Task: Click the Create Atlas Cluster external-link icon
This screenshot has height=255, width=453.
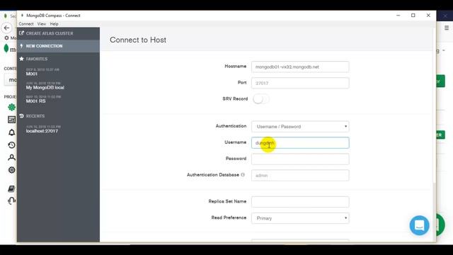Action: (x=21, y=33)
